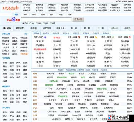Viewport: 134px width, 122px height.
Task: Open the 国美商城 link
Action: point(50,74)
